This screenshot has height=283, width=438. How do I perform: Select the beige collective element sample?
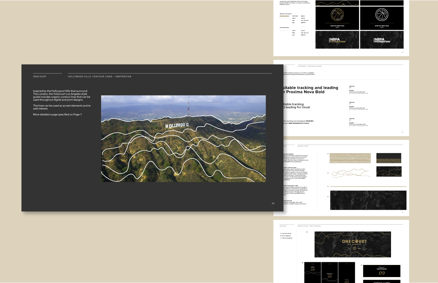coord(350,158)
